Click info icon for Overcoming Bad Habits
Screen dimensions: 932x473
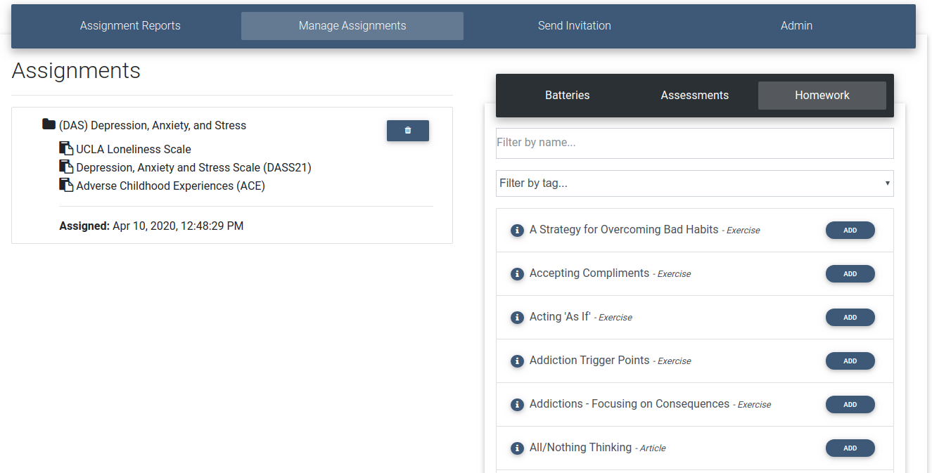(517, 231)
